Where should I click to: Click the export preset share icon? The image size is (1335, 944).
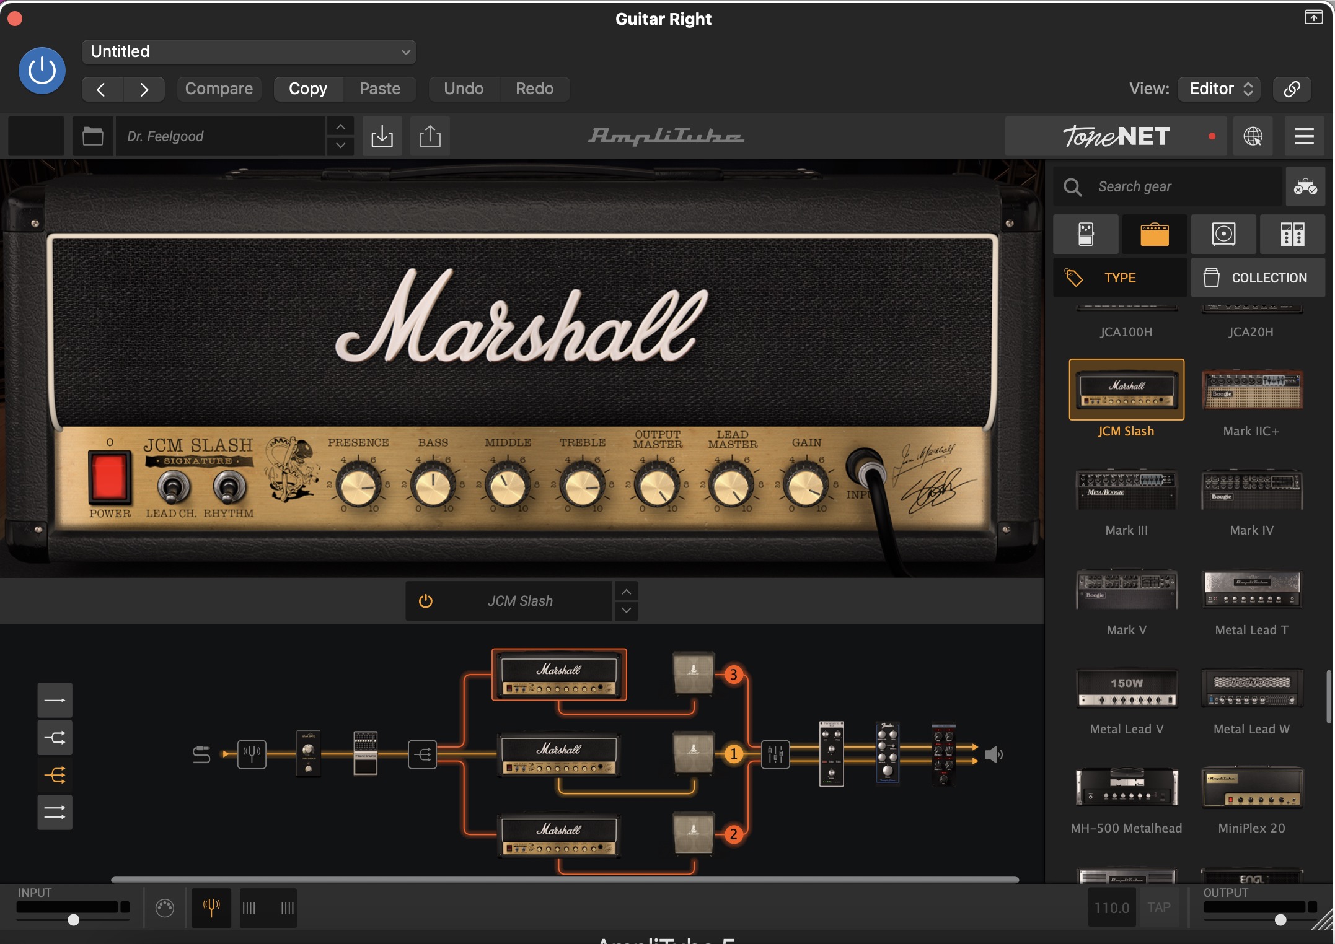tap(430, 136)
